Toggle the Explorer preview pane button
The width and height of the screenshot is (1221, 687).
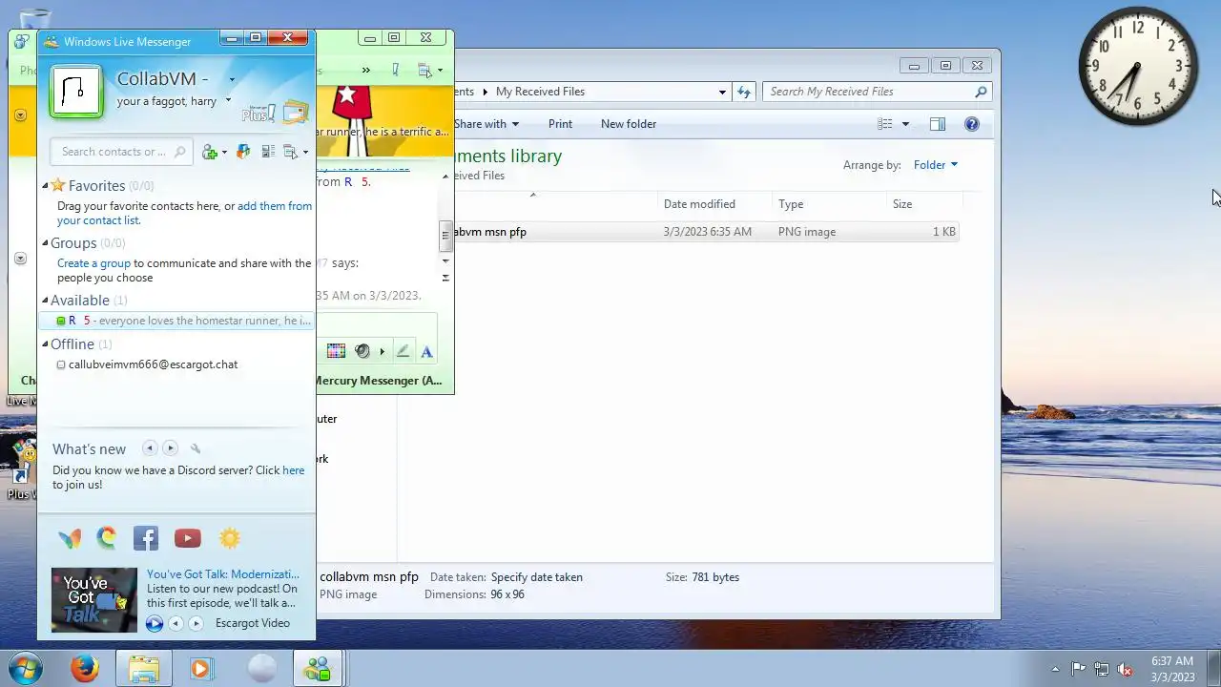pyautogui.click(x=938, y=124)
